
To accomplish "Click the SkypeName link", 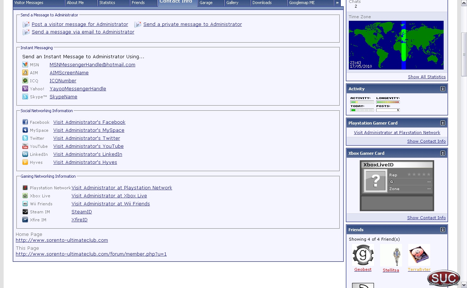I will [x=63, y=97].
